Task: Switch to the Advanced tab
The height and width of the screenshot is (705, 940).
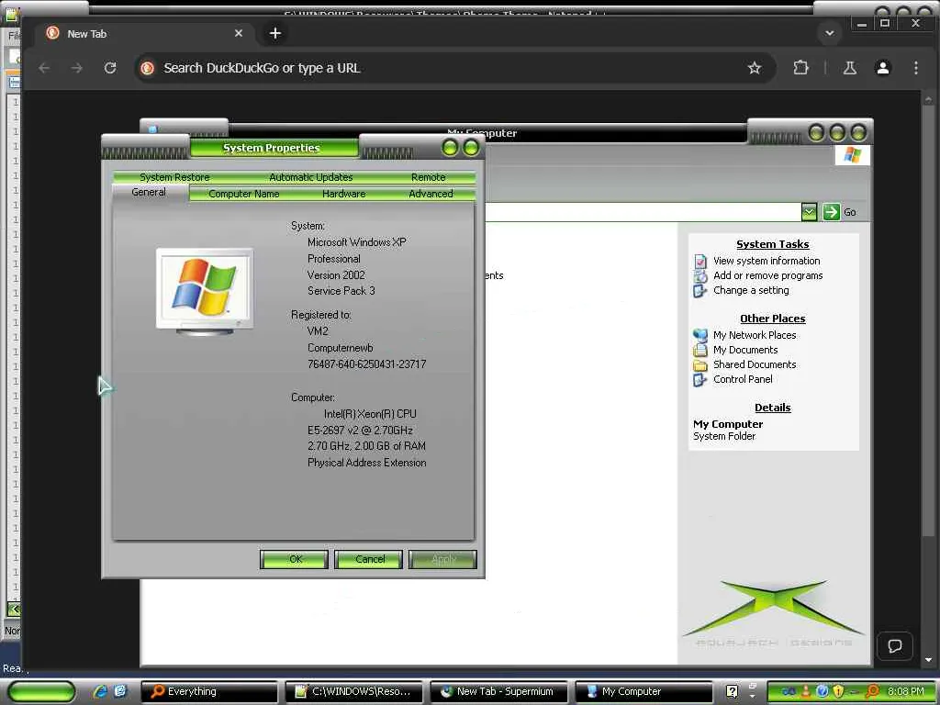Action: (x=431, y=194)
